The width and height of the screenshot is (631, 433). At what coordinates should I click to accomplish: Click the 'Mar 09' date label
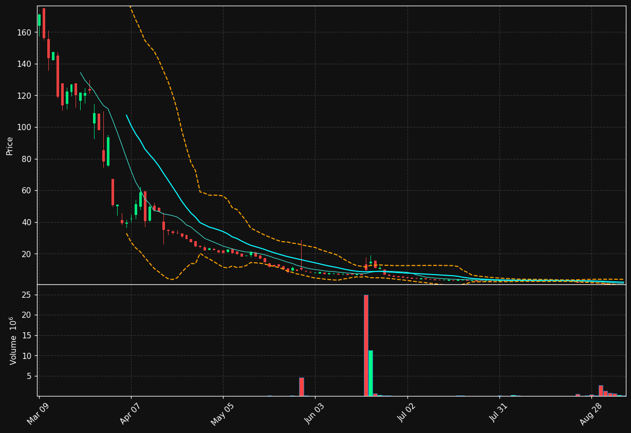38,413
